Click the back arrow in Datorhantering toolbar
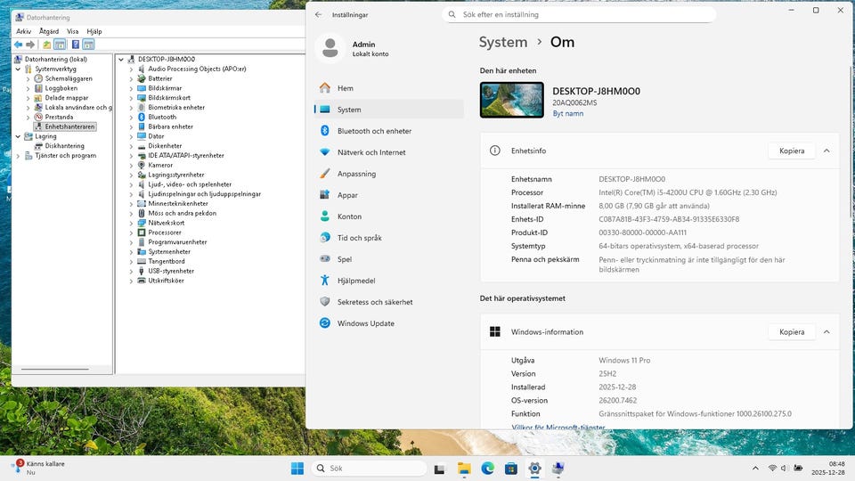Viewport: 855px width, 481px height. (x=18, y=44)
